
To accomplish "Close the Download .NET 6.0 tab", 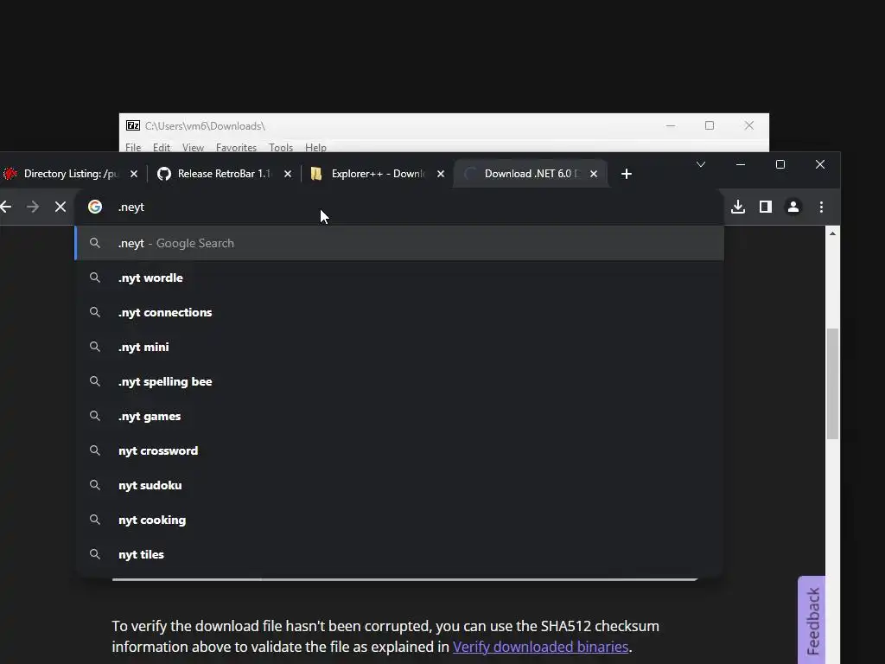I will click(593, 174).
